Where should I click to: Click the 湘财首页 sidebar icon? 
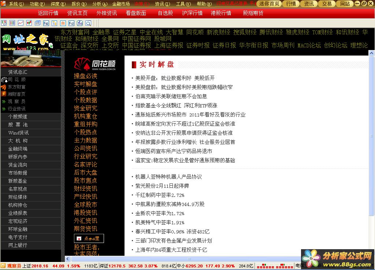(x=4, y=94)
